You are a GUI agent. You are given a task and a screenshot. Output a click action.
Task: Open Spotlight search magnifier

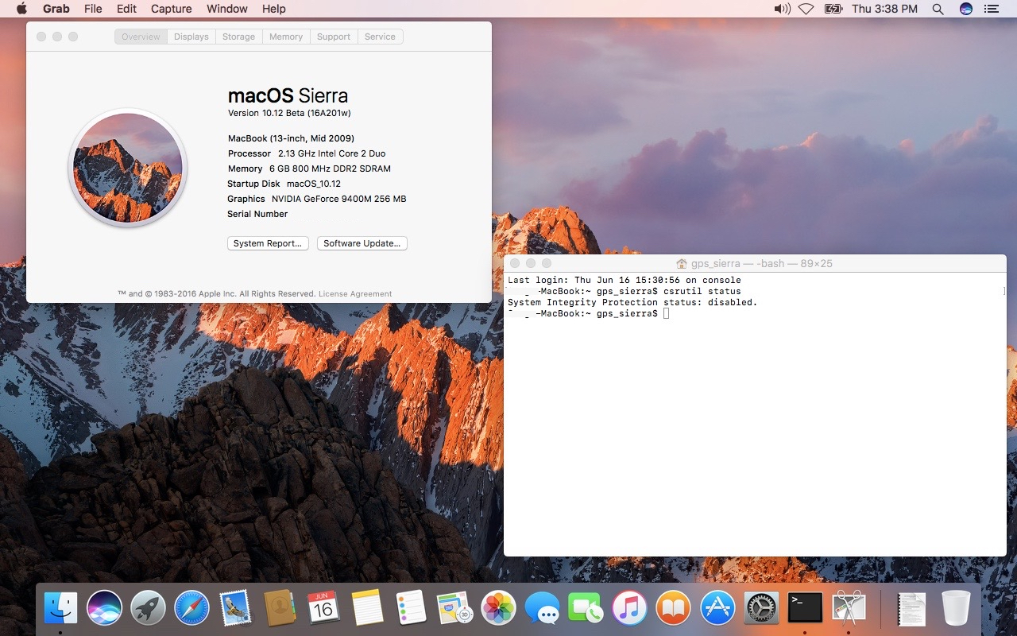(x=938, y=9)
